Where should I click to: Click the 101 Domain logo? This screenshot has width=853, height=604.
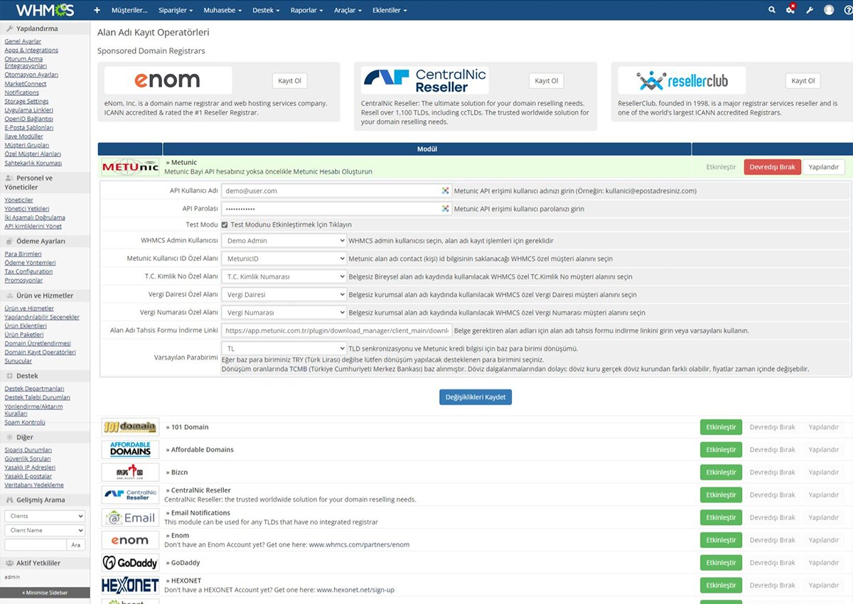[130, 427]
